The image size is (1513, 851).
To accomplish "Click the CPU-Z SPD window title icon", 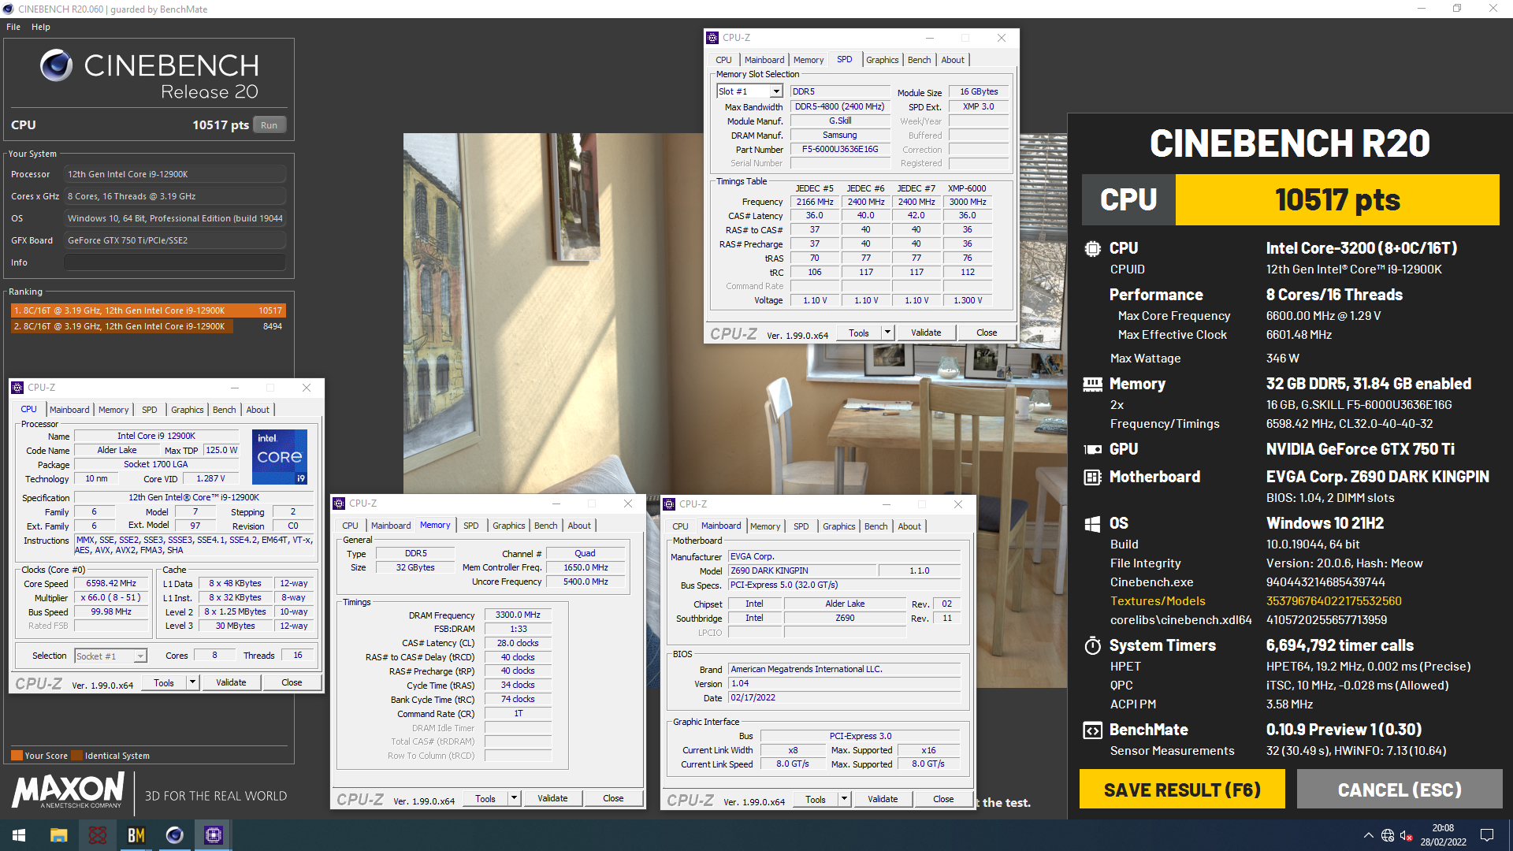I will 712,38.
